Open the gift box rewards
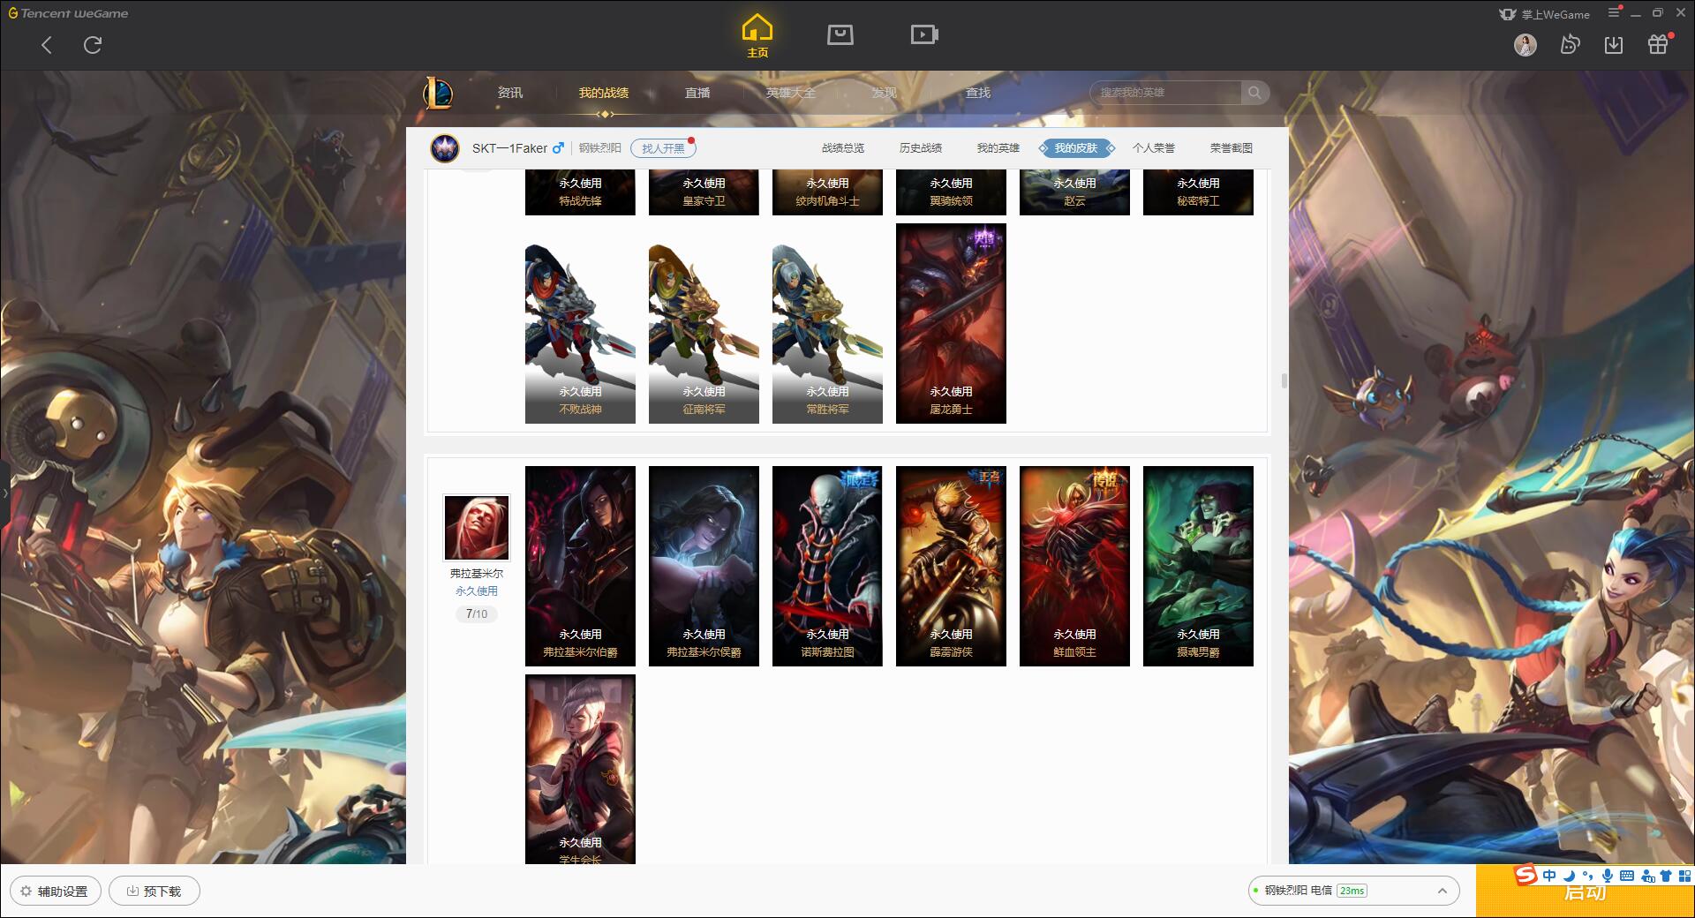Screen dimensions: 1695x918 tap(1658, 45)
